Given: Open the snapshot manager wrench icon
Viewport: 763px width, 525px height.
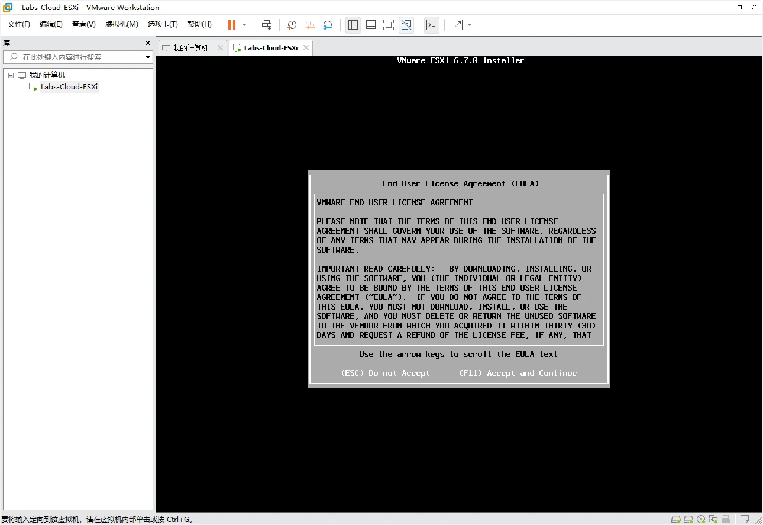Looking at the screenshot, I should coord(328,25).
